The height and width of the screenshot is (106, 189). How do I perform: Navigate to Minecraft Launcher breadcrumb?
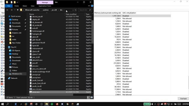click(32, 10)
